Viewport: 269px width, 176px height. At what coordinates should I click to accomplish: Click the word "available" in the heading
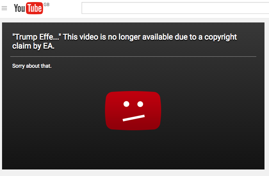[x=157, y=37]
